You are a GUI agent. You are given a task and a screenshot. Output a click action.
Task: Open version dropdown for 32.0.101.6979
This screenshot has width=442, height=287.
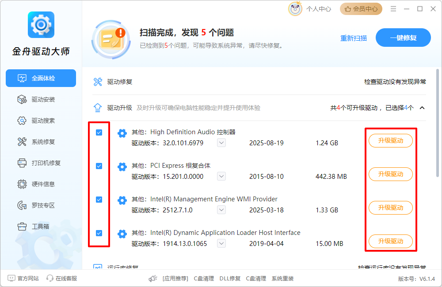pos(221,143)
